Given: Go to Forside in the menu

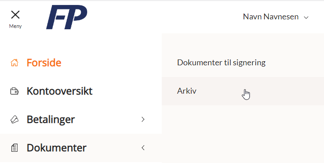Looking at the screenshot, I should click(x=44, y=63).
